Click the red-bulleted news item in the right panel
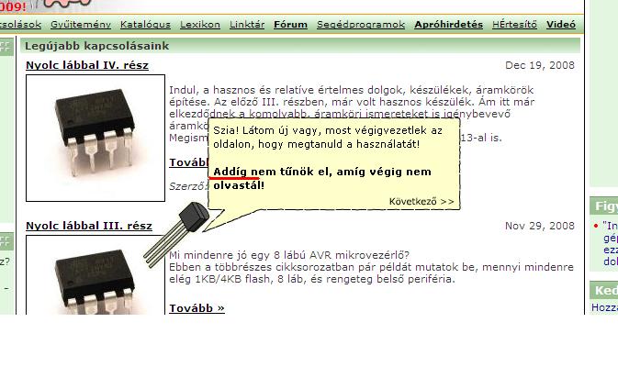618x367 pixels. (606, 244)
